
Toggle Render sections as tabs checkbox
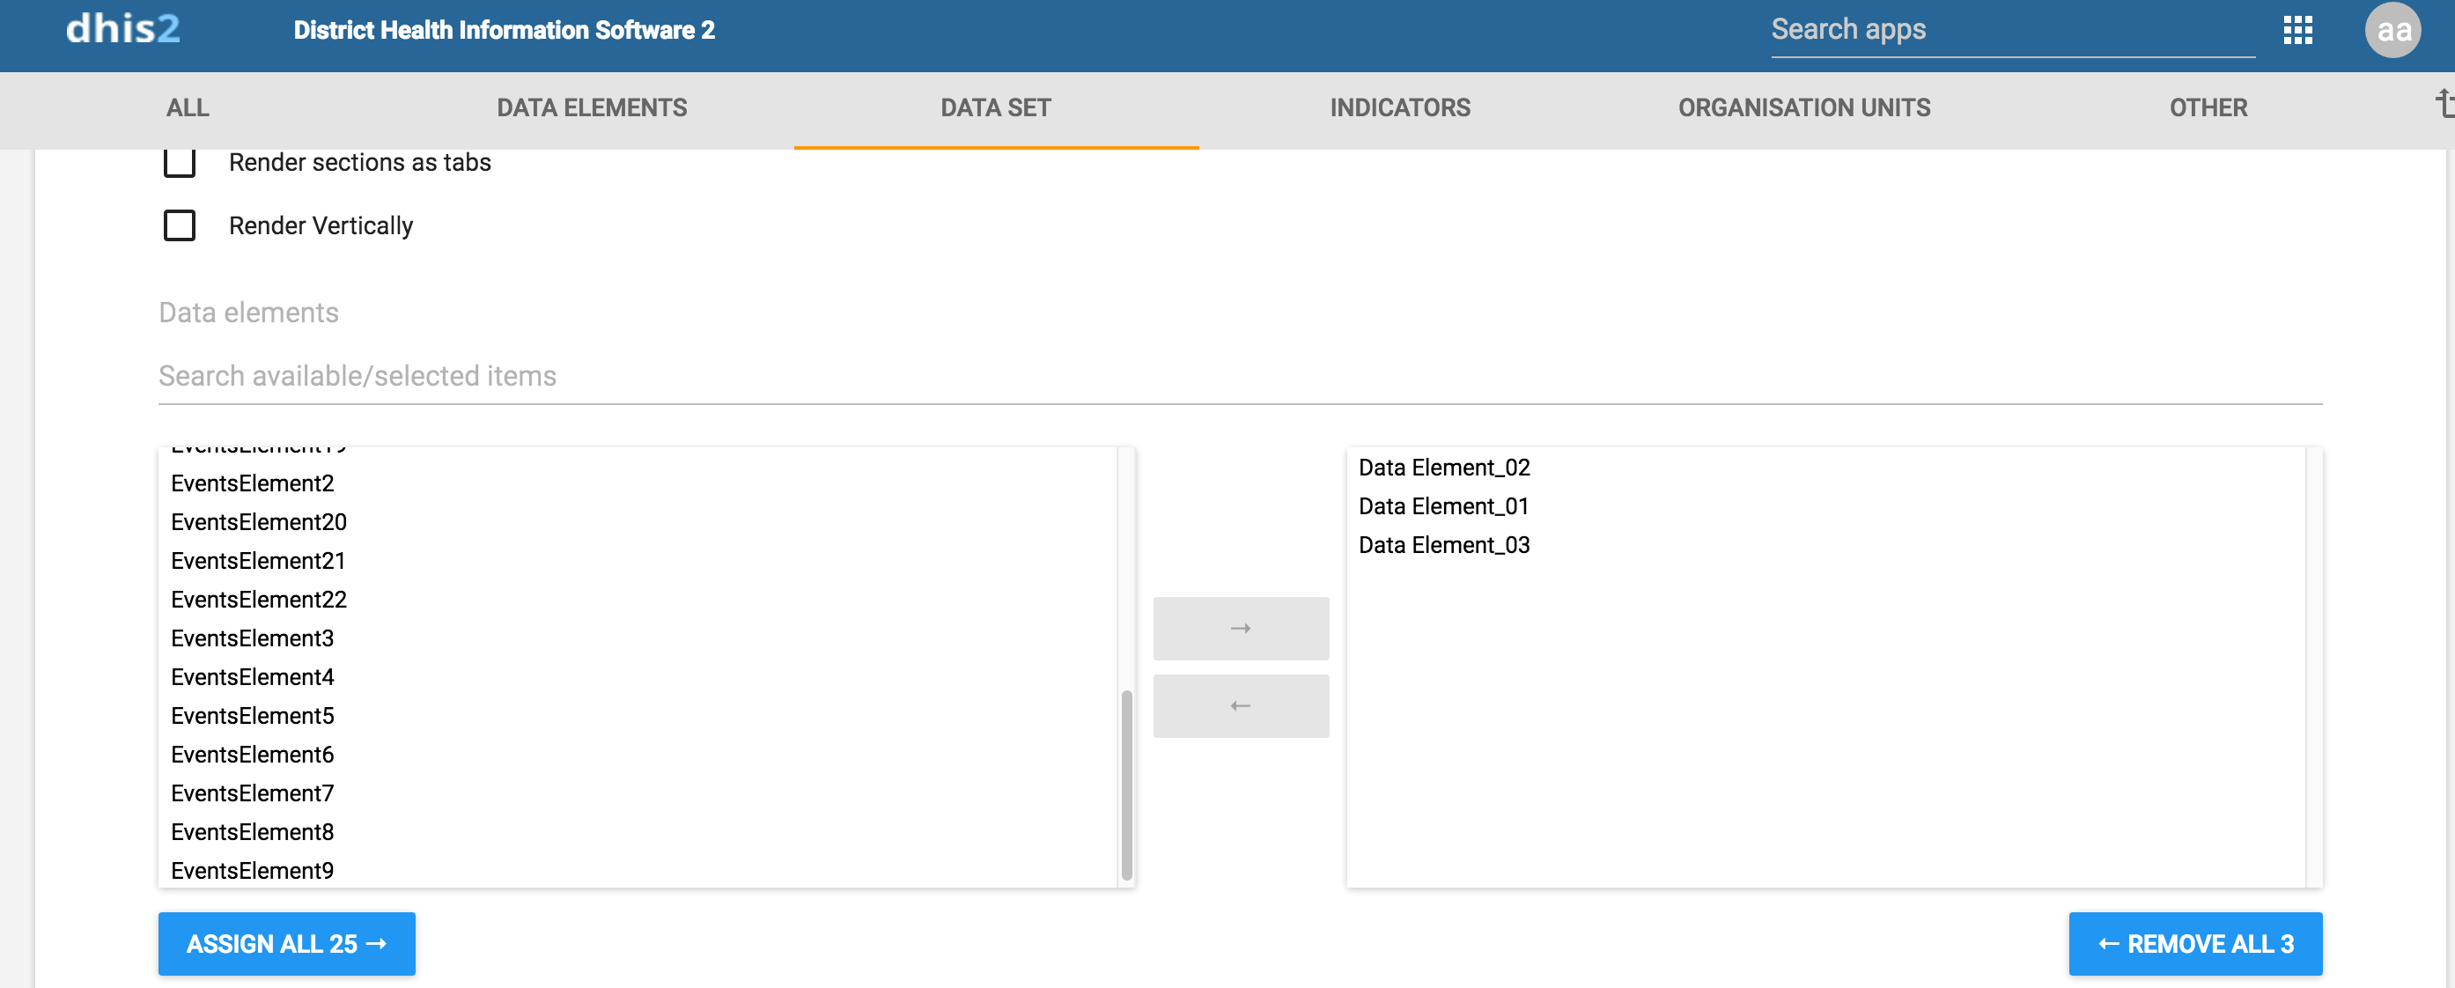click(x=179, y=163)
